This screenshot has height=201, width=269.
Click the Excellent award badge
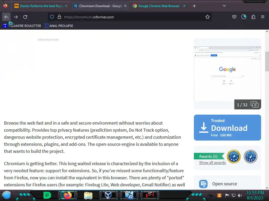[234, 157]
